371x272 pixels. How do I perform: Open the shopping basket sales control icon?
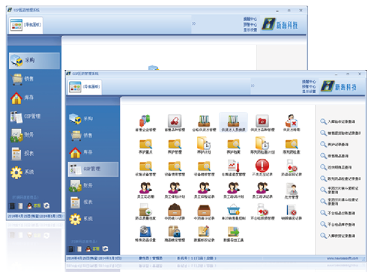coord(233,212)
